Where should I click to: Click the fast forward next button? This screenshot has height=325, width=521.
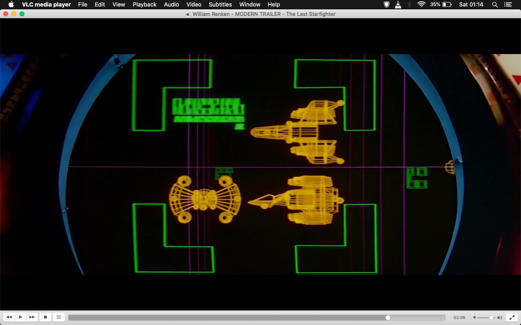coord(32,317)
